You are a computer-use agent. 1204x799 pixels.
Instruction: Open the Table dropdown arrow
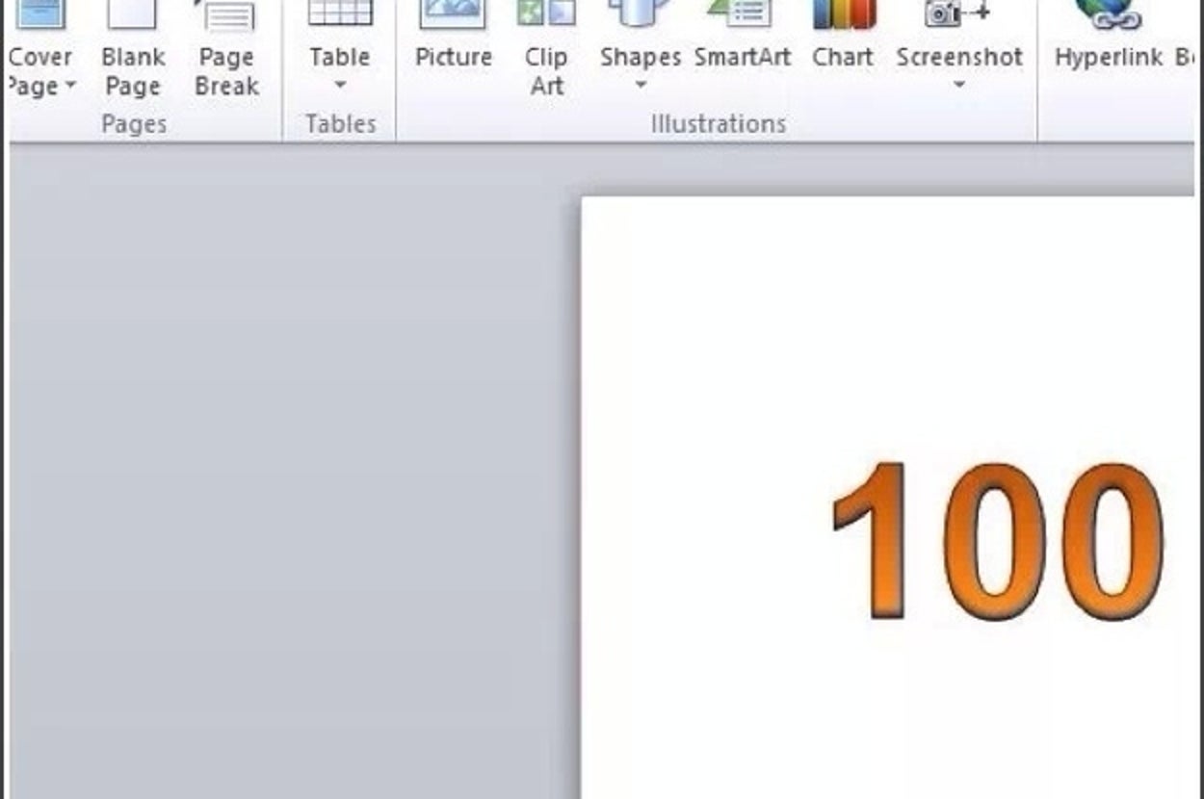339,86
